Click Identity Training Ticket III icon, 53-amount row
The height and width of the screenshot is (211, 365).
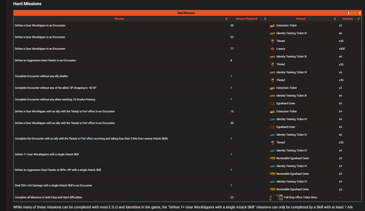(x=272, y=33)
